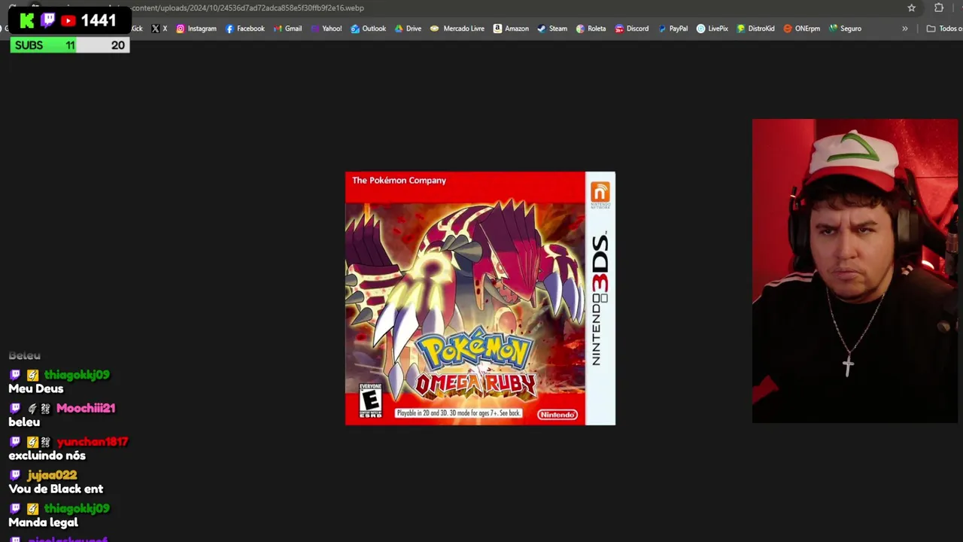Click the chat message 'Vou de Black ent'
This screenshot has width=963, height=542.
click(x=56, y=489)
